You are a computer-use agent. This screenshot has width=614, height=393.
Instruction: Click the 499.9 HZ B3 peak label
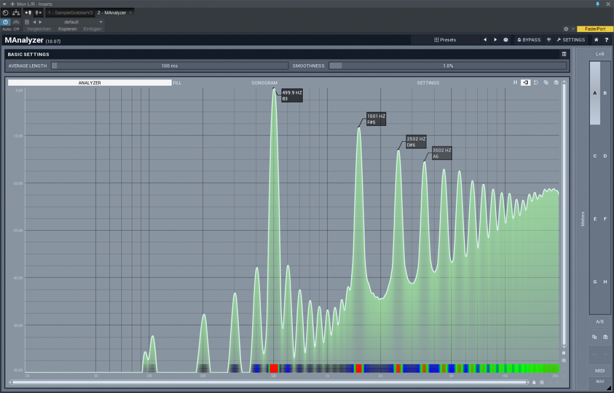pyautogui.click(x=292, y=96)
